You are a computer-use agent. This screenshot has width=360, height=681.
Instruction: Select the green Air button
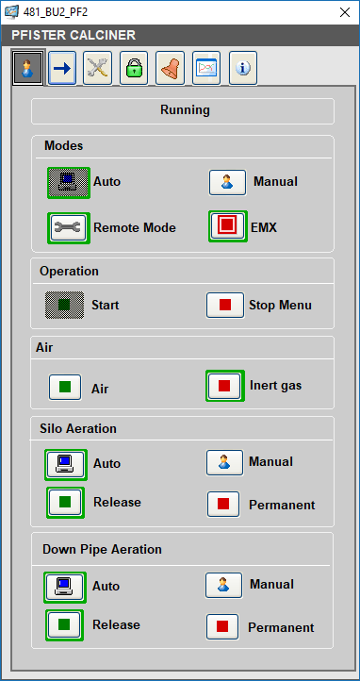[65, 387]
